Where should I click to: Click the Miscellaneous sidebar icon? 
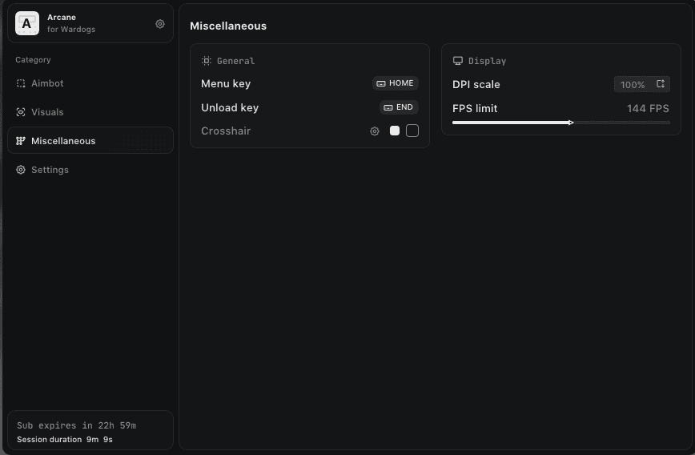click(21, 141)
